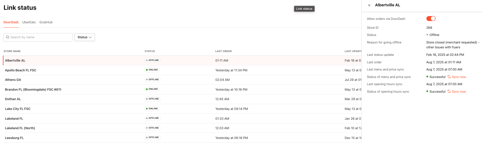Open the Status filter dropdown

click(85, 37)
